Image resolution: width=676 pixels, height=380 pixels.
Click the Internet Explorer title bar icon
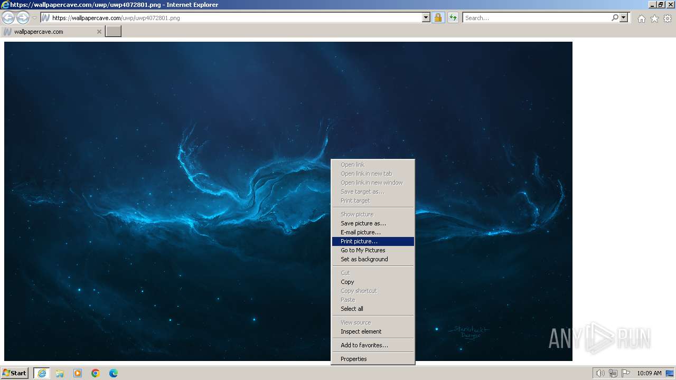tap(5, 5)
